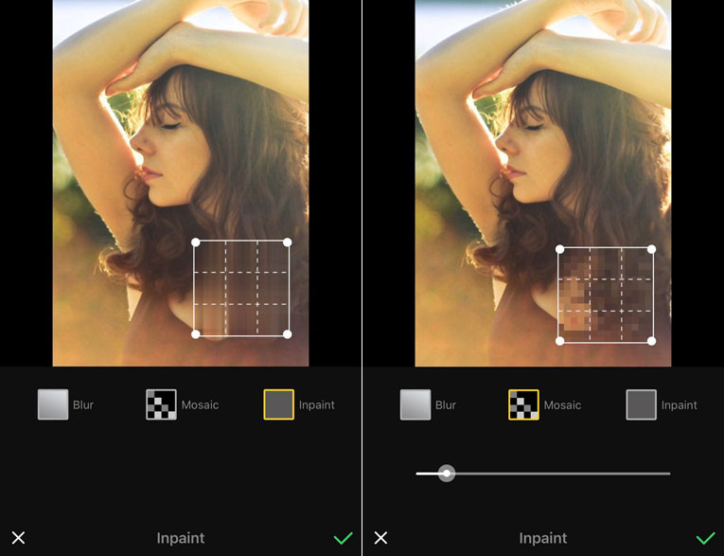Click 'Blur' label in left screen

tap(83, 404)
